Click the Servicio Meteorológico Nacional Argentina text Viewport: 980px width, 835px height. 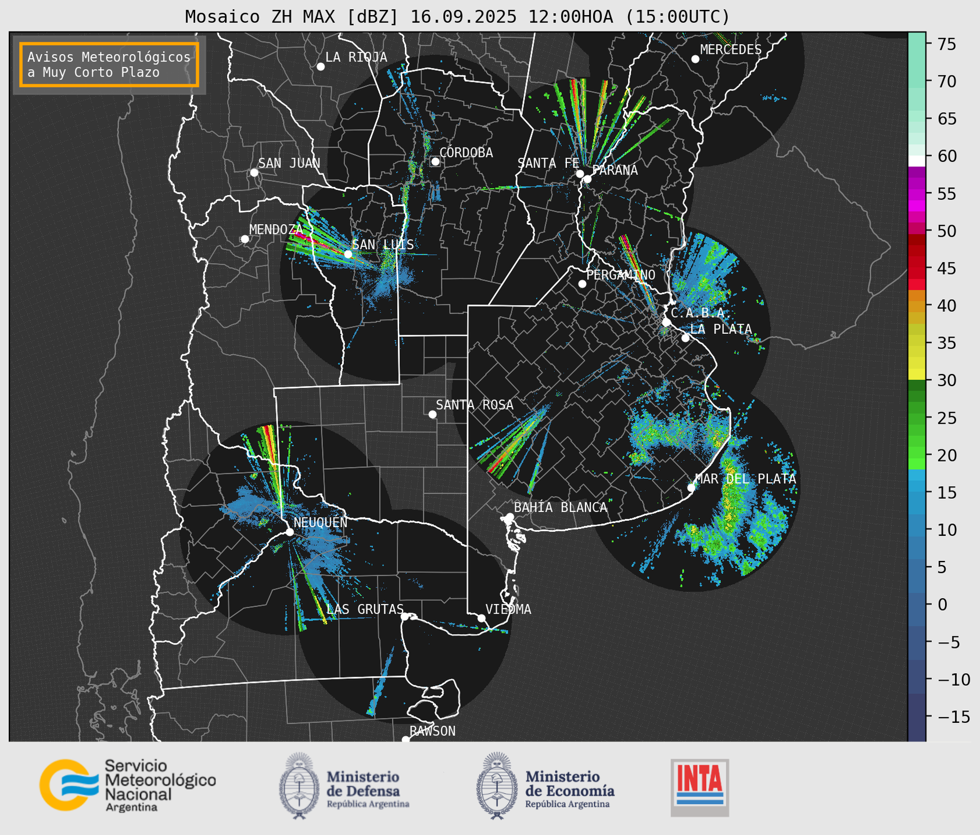coord(160,785)
